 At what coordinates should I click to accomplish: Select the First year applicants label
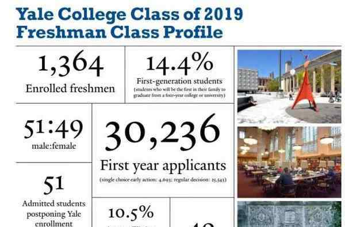coord(163,166)
